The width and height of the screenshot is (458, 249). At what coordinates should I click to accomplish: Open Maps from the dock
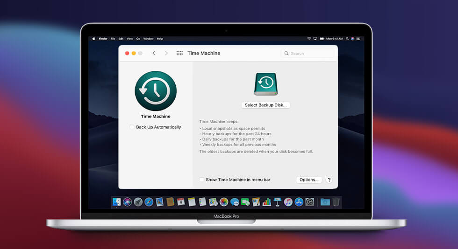[x=213, y=202]
